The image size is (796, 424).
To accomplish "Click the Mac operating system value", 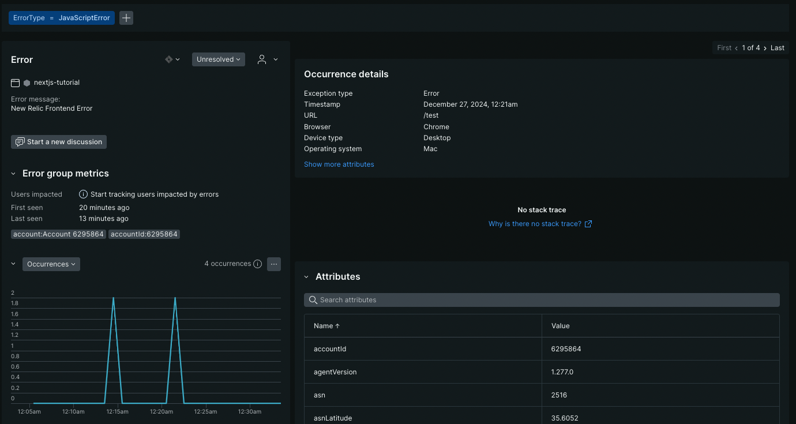I will (x=430, y=149).
